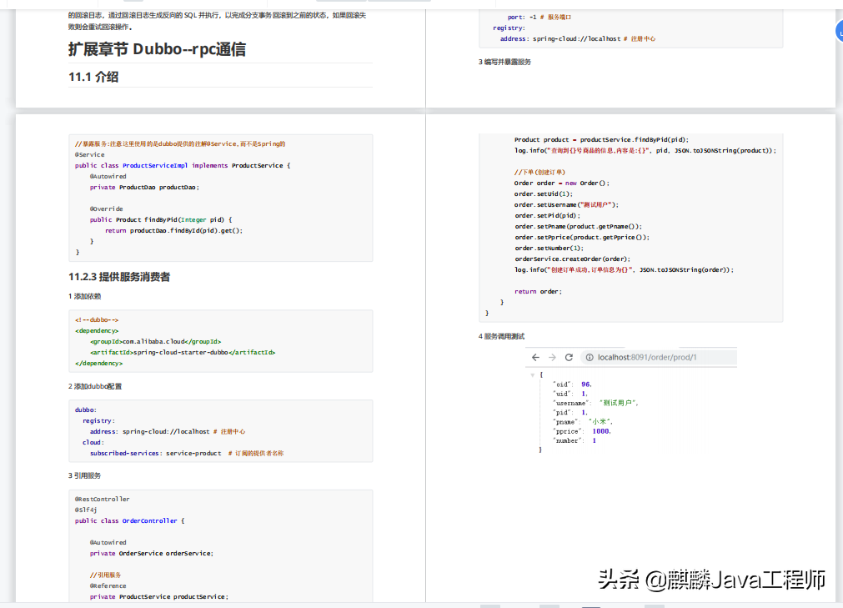The width and height of the screenshot is (843, 608).
Task: Click the 'order.setNumber(1);' code line
Action: point(549,249)
